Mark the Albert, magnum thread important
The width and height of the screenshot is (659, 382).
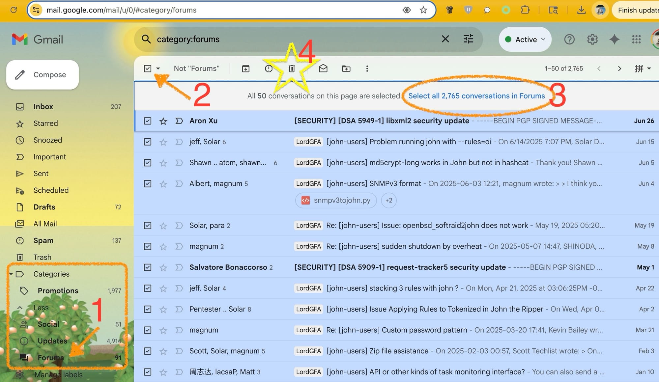[179, 184]
